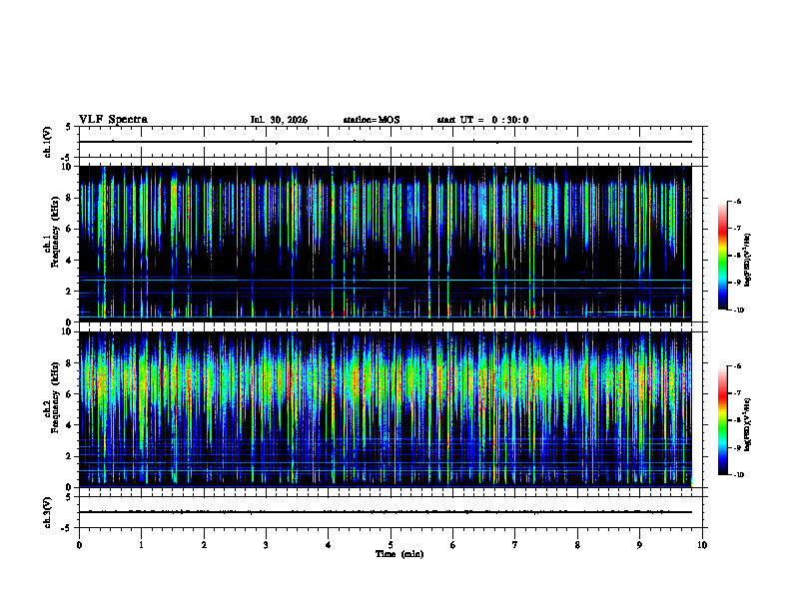Click the 'VLF Spectra' plot title
This screenshot has width=791, height=611.
113,119
